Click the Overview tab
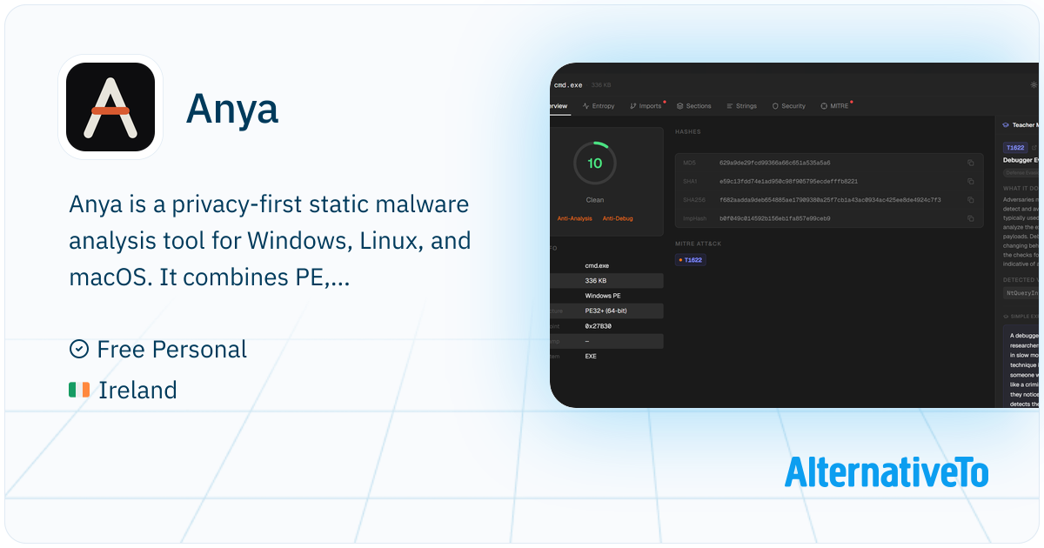 (559, 106)
